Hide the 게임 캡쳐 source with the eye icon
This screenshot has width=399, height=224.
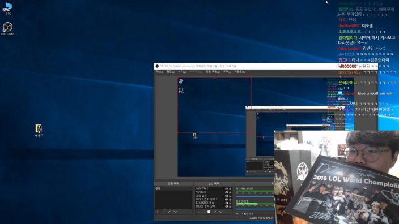point(227,196)
